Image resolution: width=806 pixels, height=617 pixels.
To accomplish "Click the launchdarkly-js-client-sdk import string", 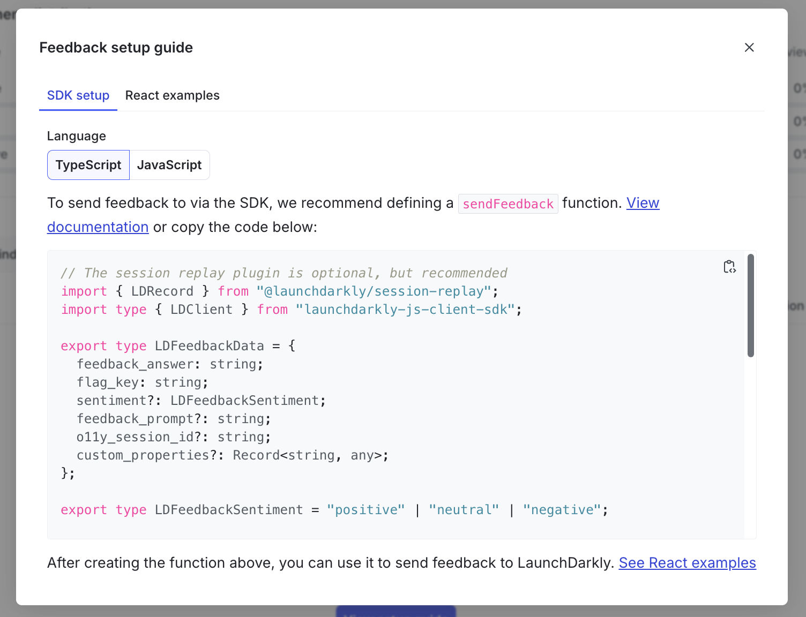I will 405,309.
